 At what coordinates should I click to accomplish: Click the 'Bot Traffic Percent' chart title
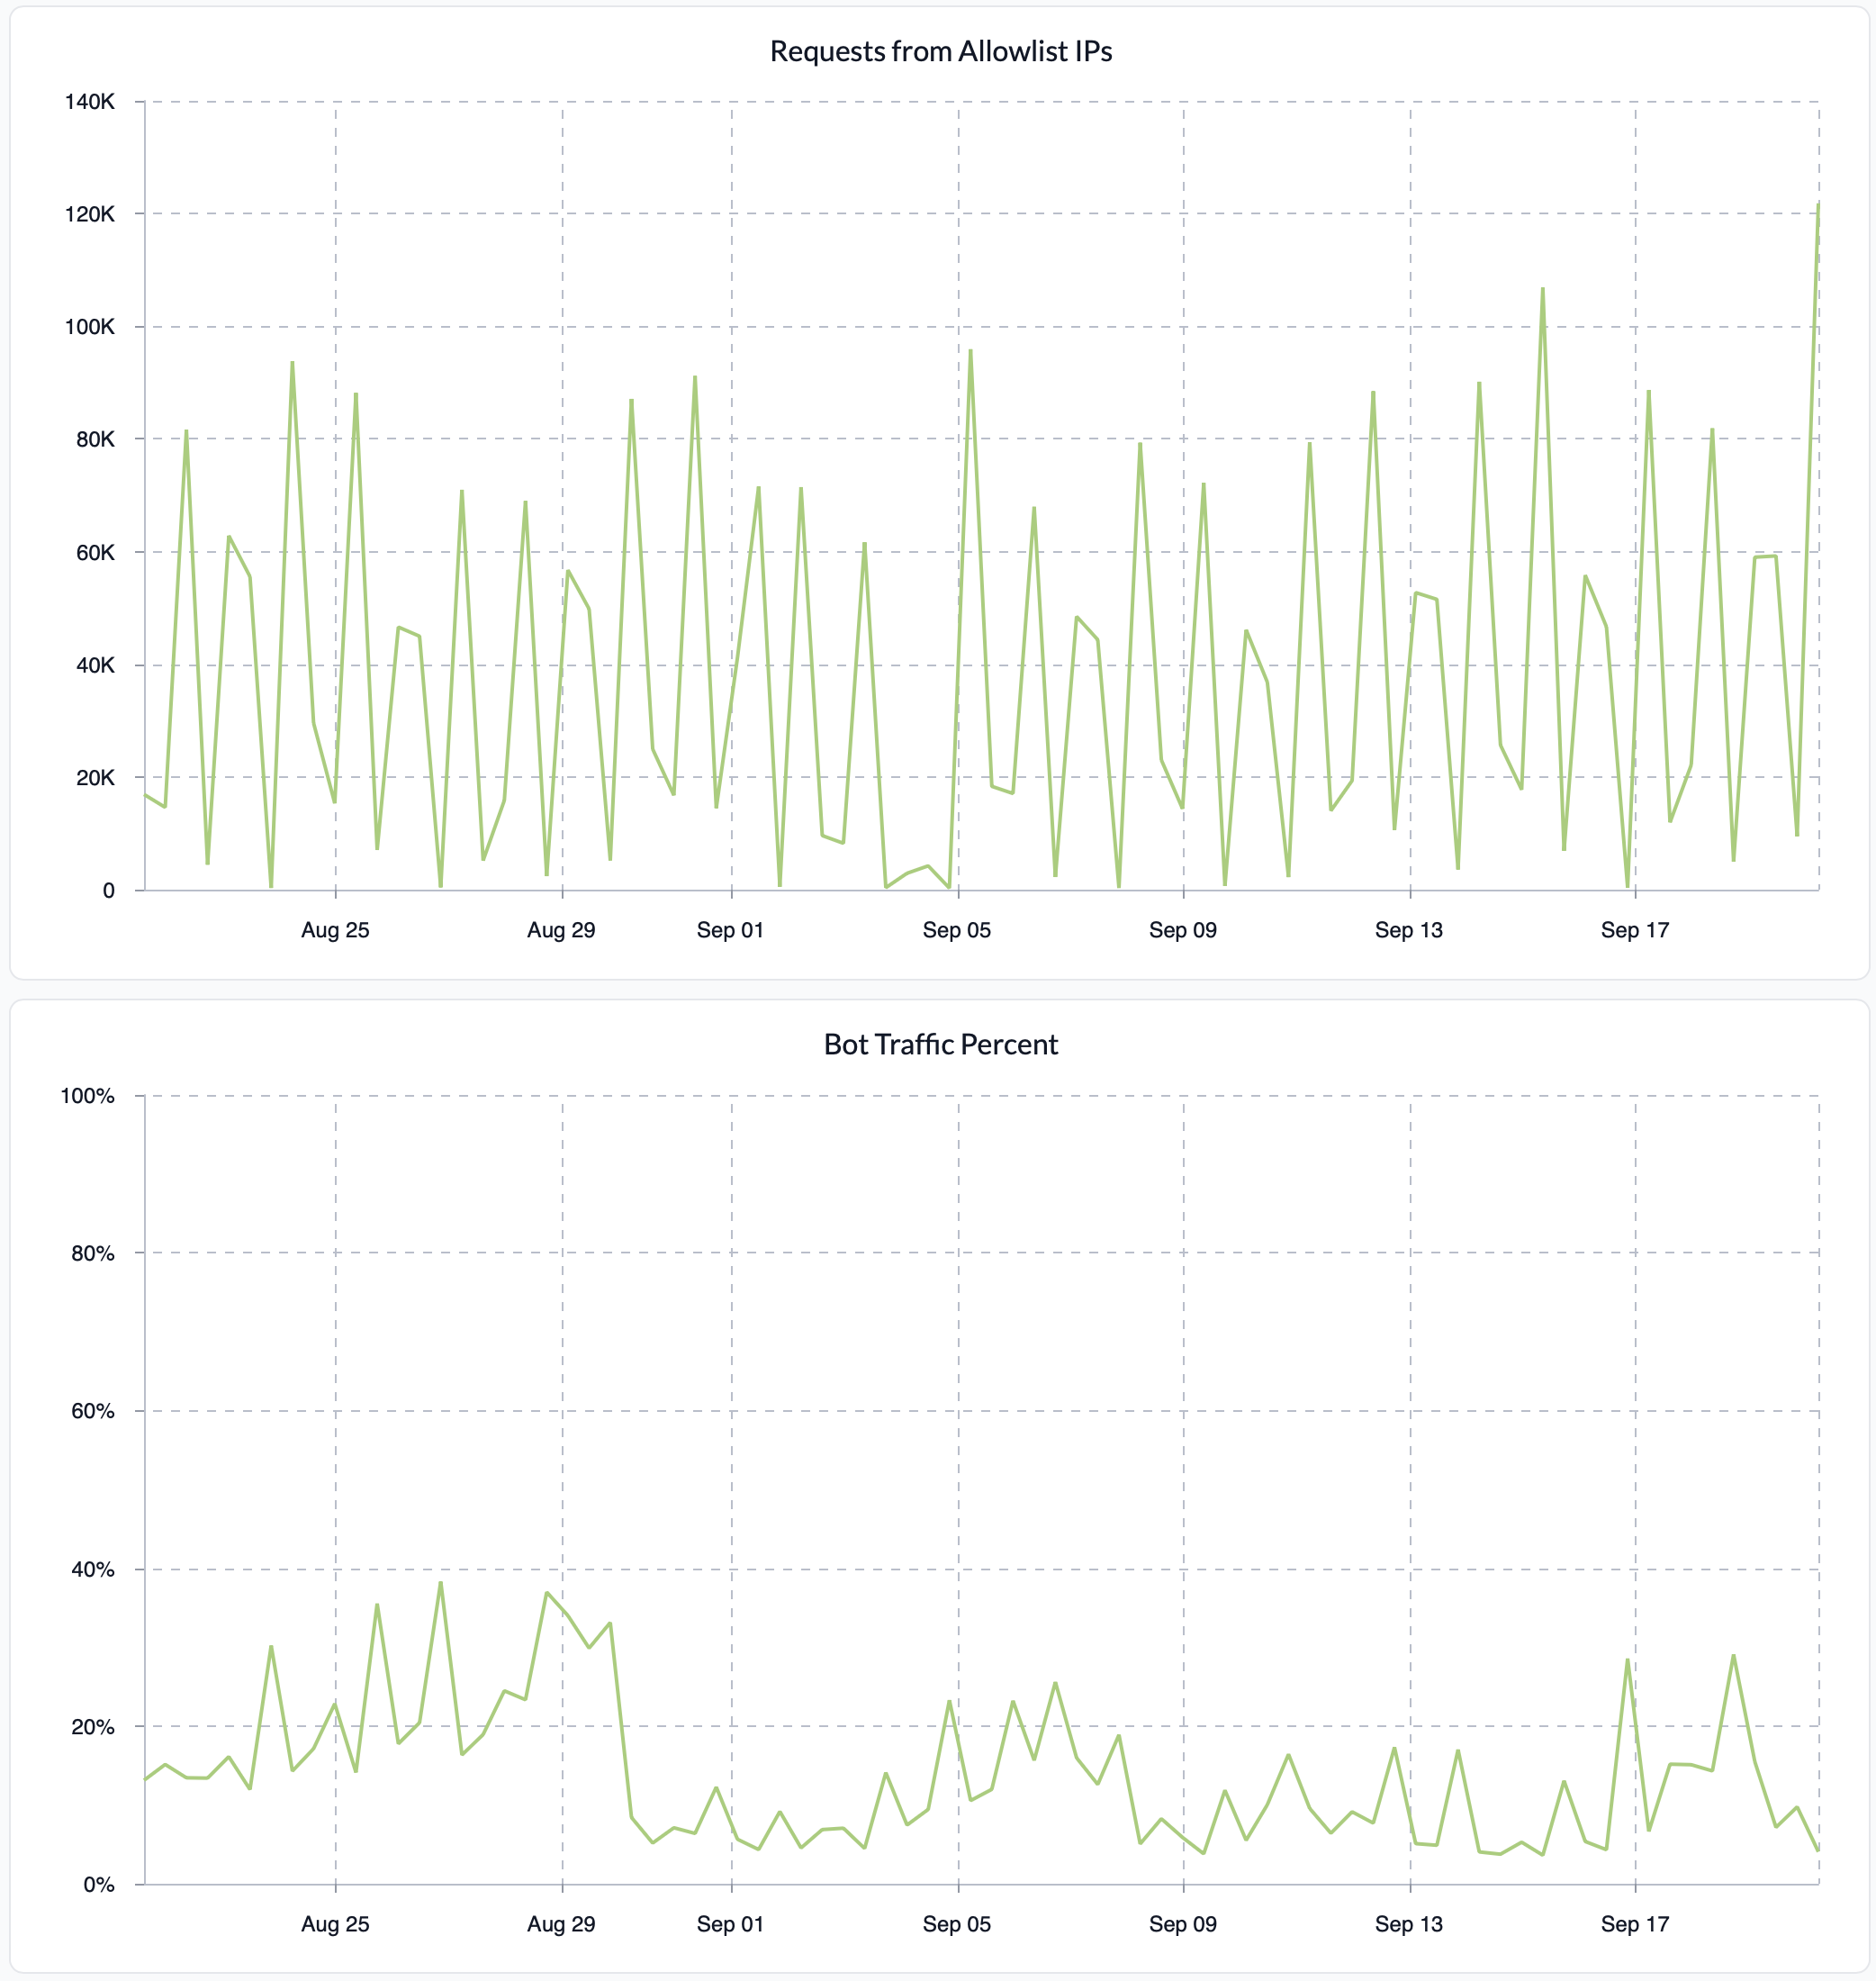(940, 1045)
